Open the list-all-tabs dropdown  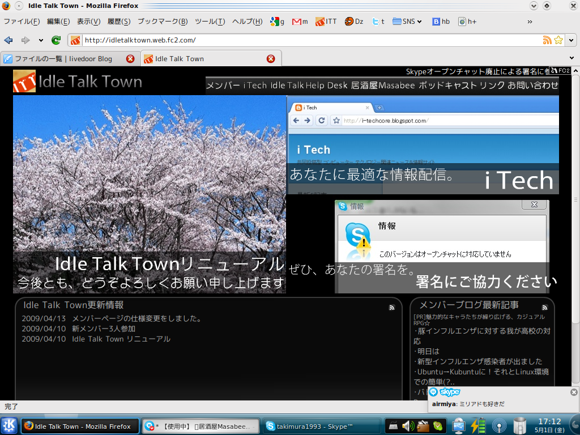coord(572,58)
